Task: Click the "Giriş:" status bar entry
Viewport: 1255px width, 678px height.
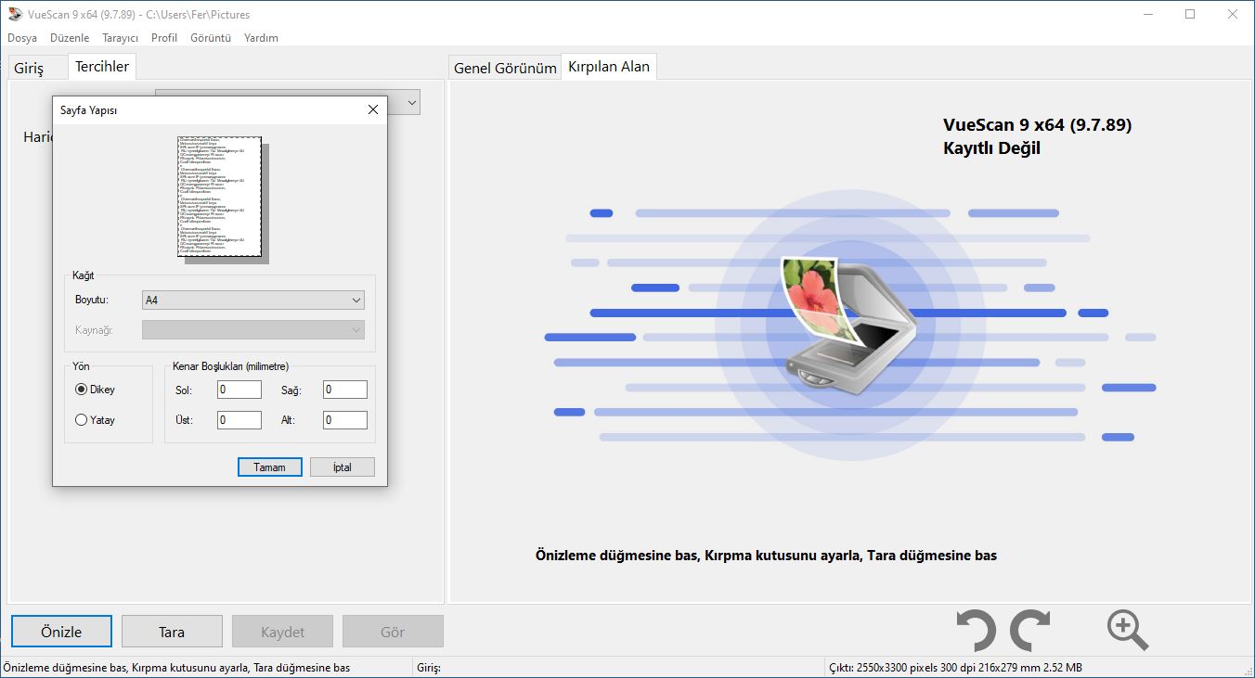Action: (x=429, y=667)
